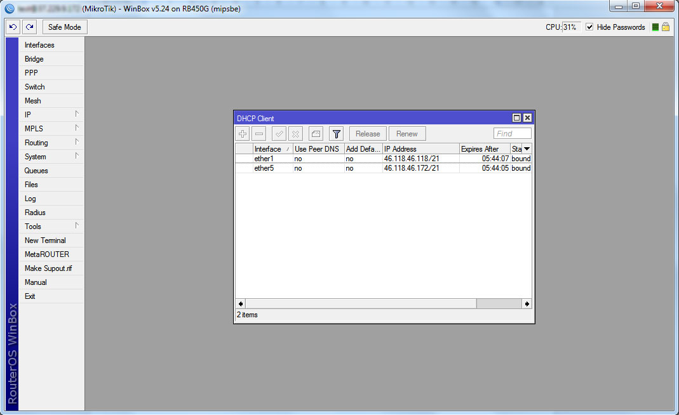Open the comment icon in DHCP Client toolbar
Screen dimensions: 679x415
tap(316, 134)
